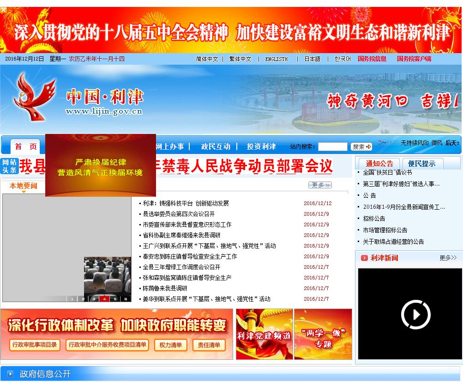463x382 pixels.
Task: Click the red phoenix site logo
Action: 34,97
